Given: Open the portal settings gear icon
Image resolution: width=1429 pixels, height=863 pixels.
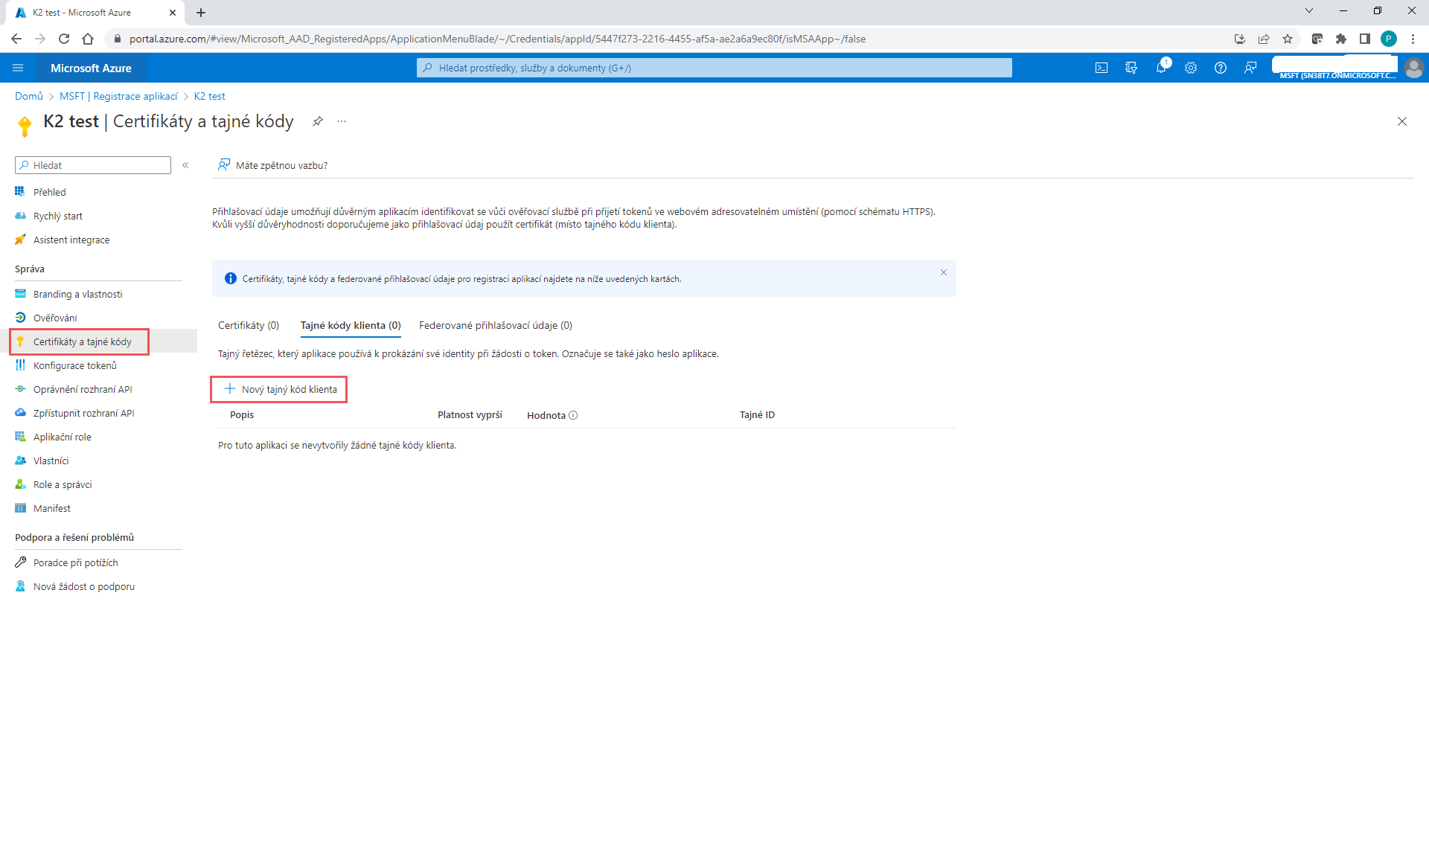Looking at the screenshot, I should point(1191,68).
